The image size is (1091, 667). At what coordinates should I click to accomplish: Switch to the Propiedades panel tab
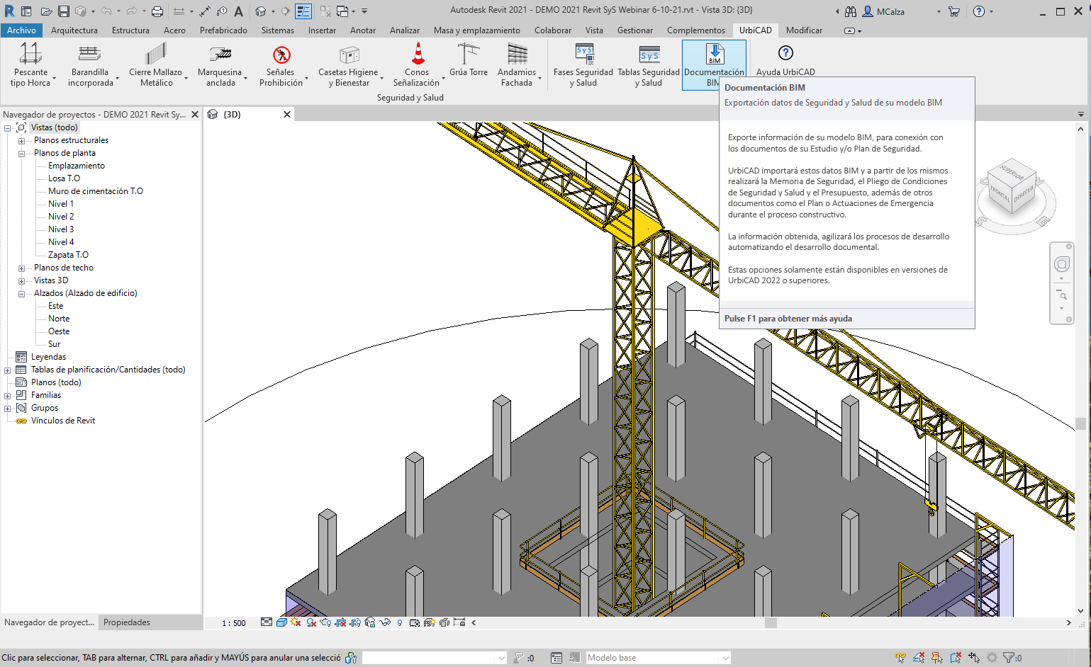(127, 622)
